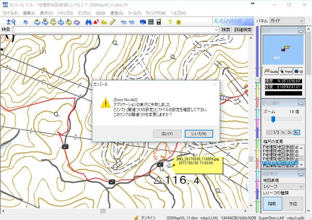Screen dimensions: 312x220
Task: Click the 詳細検索 button
Action: tap(243, 30)
